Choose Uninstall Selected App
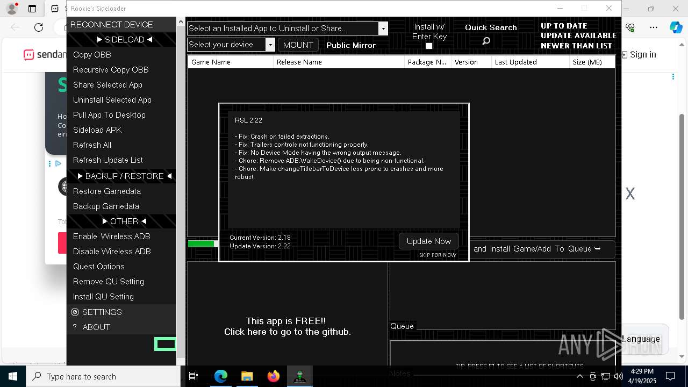The width and height of the screenshot is (688, 387). point(121,100)
